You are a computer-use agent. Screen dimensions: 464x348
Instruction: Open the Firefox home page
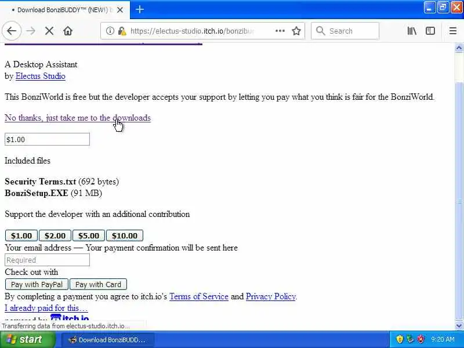coord(68,31)
